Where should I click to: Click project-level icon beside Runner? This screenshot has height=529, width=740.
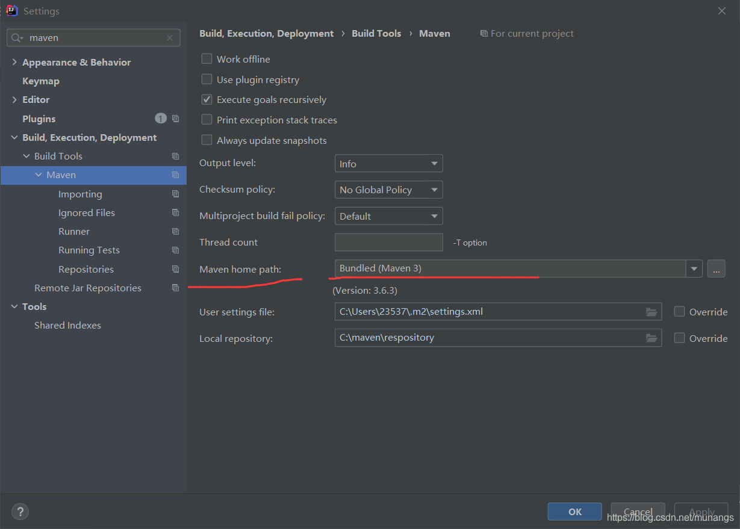tap(175, 231)
